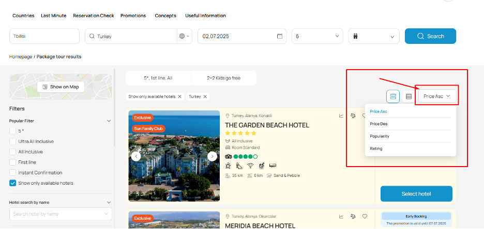Show previous hotel photo with left arrow
The width and height of the screenshot is (484, 229).
tap(136, 156)
